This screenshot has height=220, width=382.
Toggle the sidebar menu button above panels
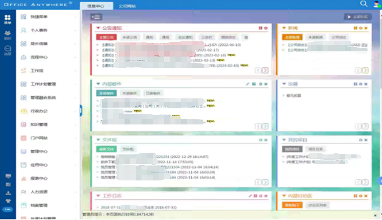click(96, 17)
